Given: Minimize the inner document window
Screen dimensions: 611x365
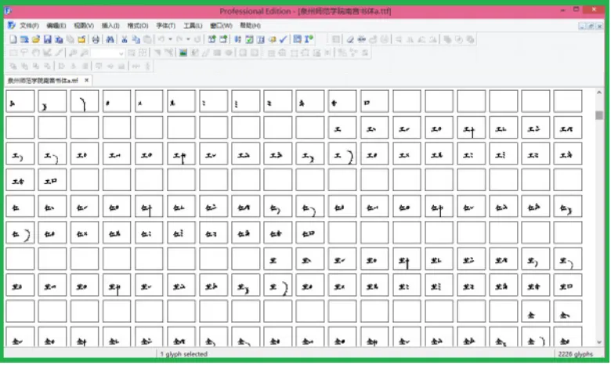Looking at the screenshot, I should (582, 26).
